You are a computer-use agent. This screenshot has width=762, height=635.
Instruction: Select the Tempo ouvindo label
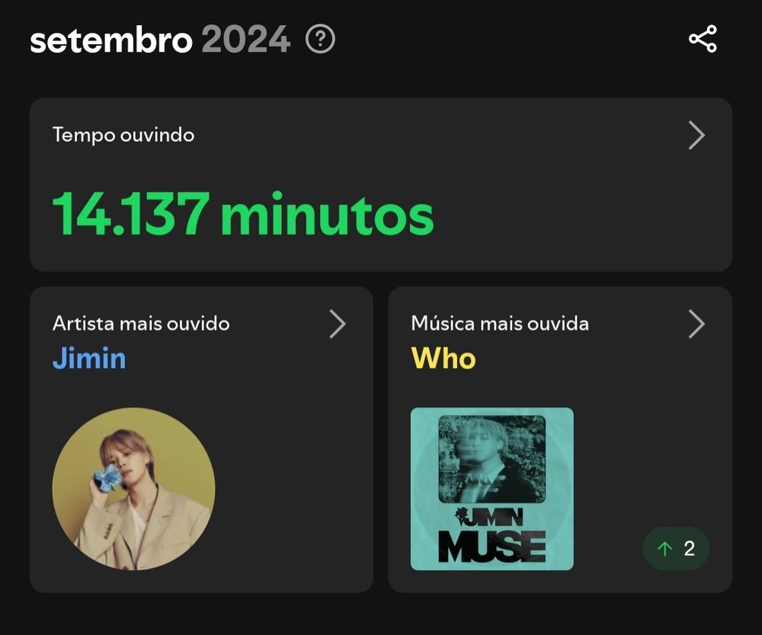pos(123,135)
